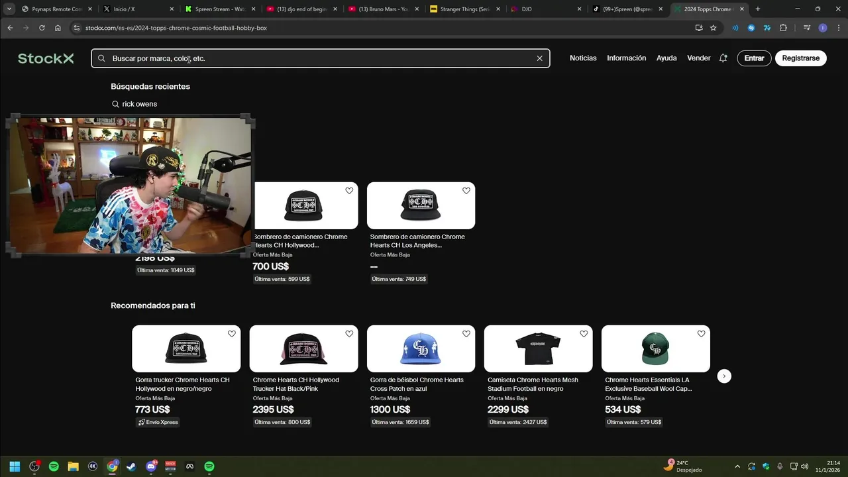Focus the StockX search input field

(321, 58)
